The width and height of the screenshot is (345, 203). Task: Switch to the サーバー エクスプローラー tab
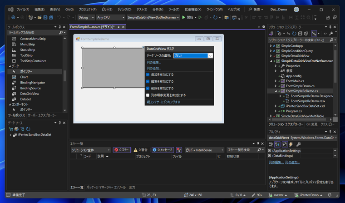click(42, 115)
